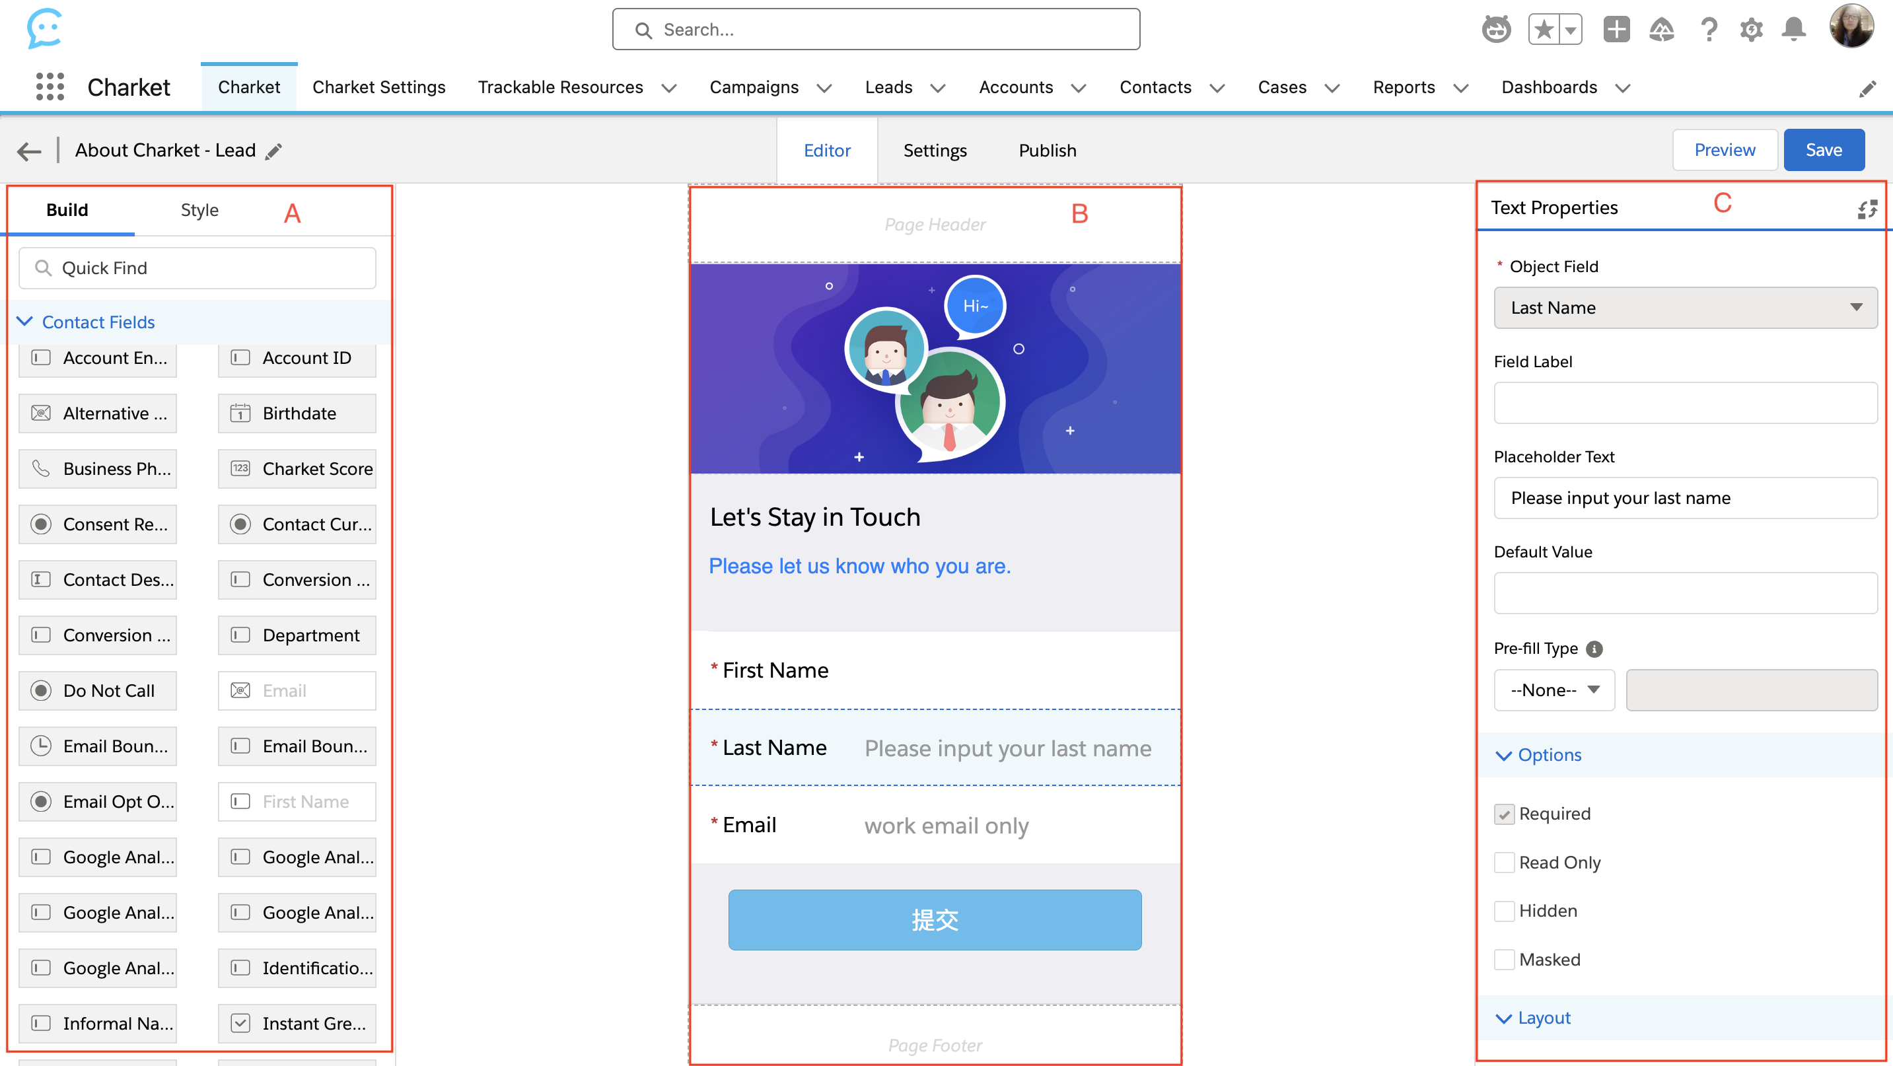Click the global Search box

[875, 29]
